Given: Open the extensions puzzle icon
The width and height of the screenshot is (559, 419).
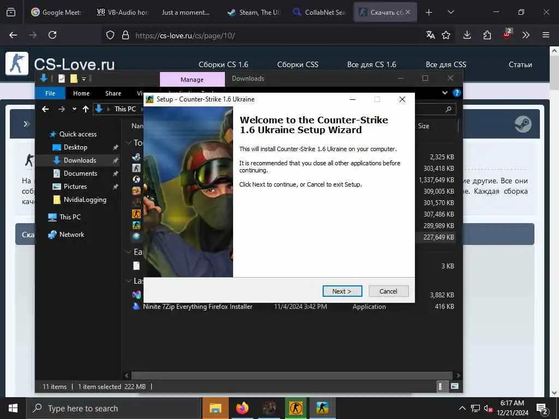Looking at the screenshot, I should (487, 35).
